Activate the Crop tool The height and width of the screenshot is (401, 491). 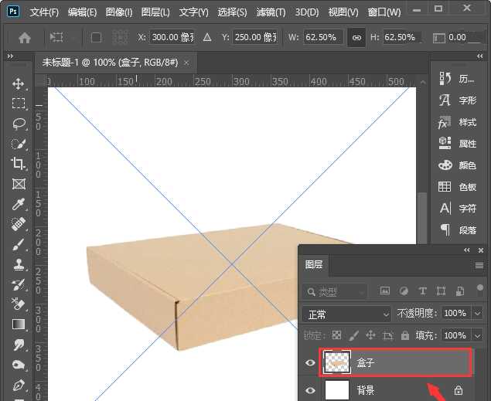click(19, 164)
